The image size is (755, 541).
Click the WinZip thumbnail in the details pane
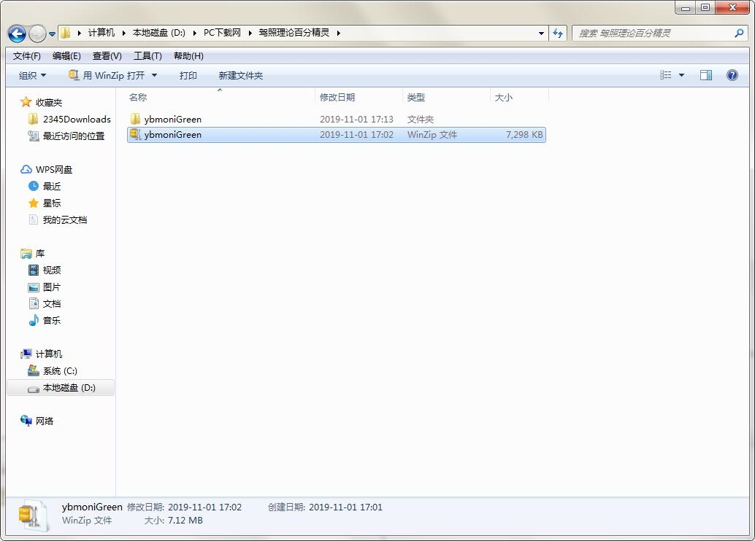tap(33, 515)
